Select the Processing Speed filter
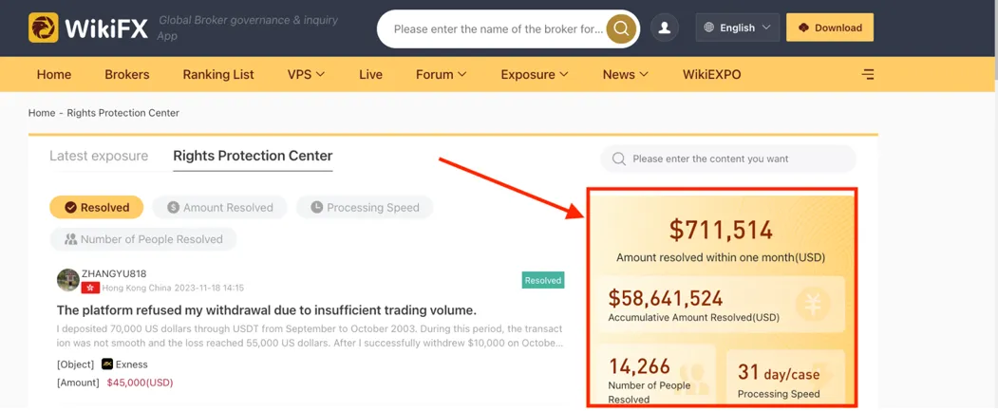Viewport: 998px width, 411px height. 365,208
